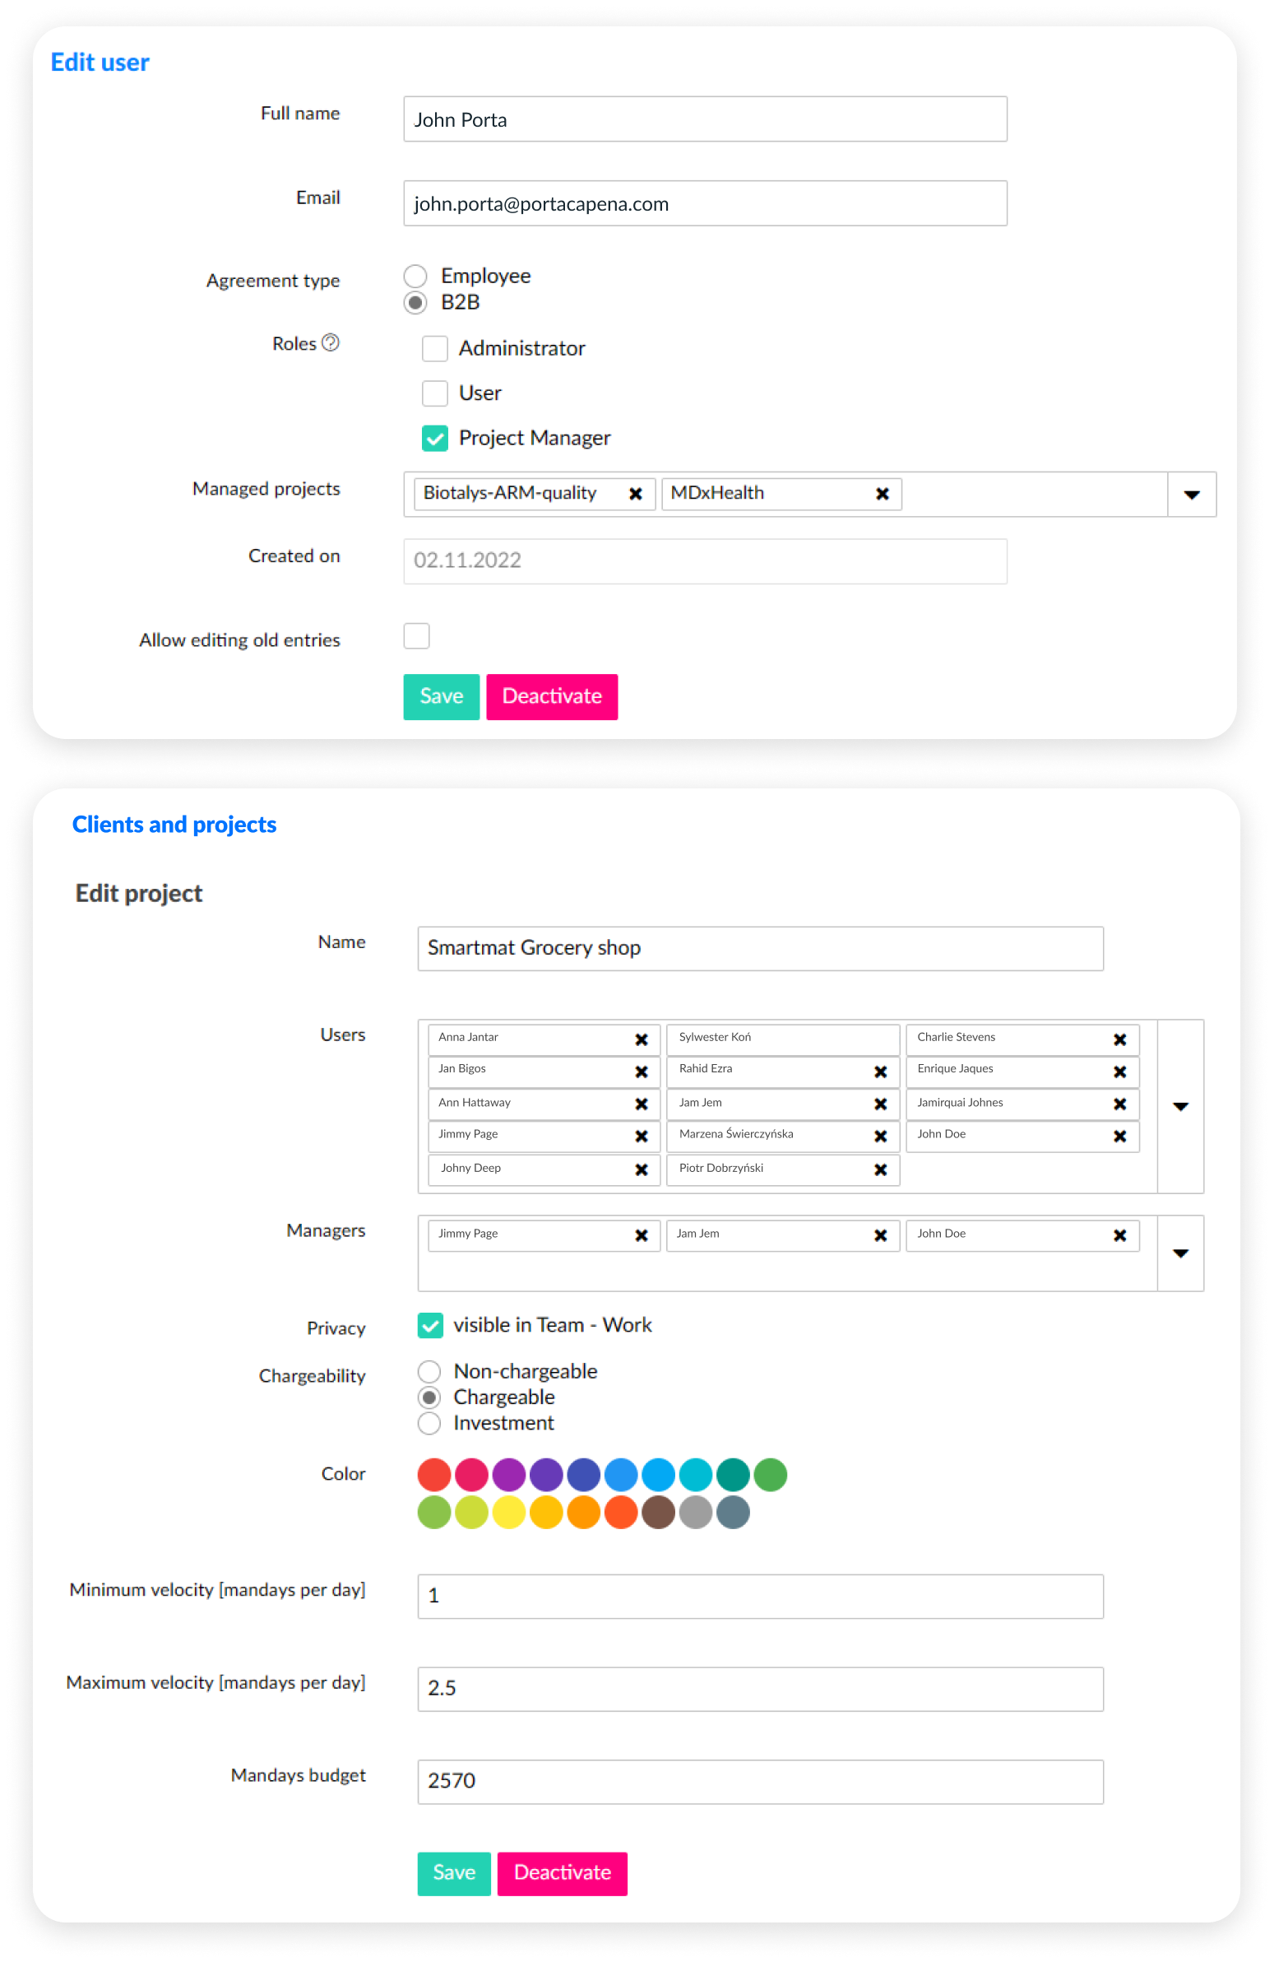
Task: Expand the Managers selection dropdown
Action: point(1180,1253)
